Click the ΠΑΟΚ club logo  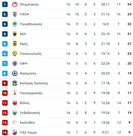15,14
